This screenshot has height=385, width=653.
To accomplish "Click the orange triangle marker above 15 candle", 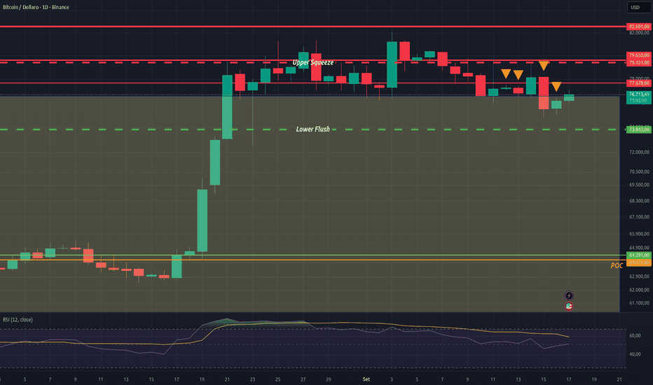I will point(544,66).
